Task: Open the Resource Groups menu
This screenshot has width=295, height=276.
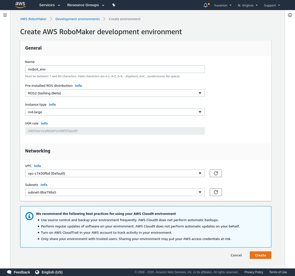Action: [x=86, y=5]
